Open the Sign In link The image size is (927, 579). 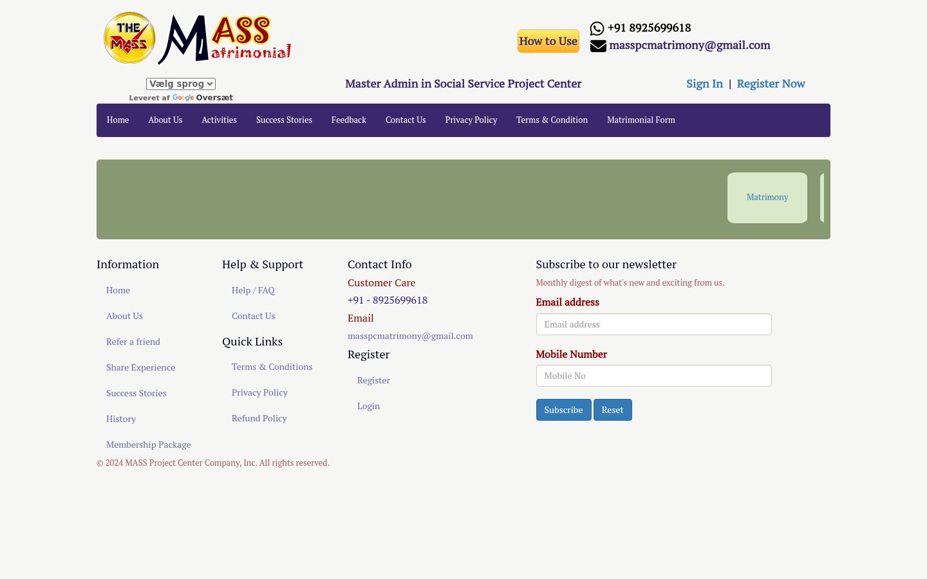pos(704,84)
